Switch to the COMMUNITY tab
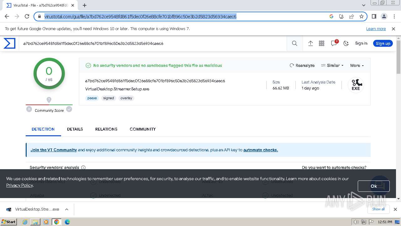The width and height of the screenshot is (401, 226). pyautogui.click(x=143, y=129)
